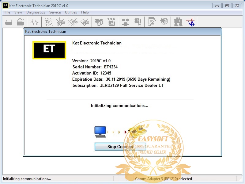Click the ET logo in the dialog
This screenshot has width=245, height=184.
[x=49, y=50]
